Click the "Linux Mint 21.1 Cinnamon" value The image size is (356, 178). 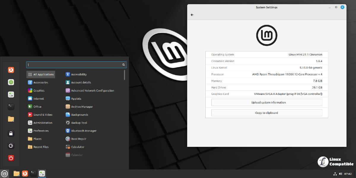(305, 55)
